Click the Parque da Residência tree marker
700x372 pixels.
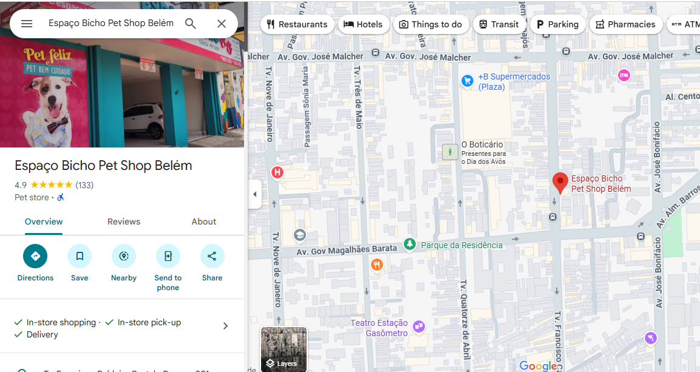[409, 245]
